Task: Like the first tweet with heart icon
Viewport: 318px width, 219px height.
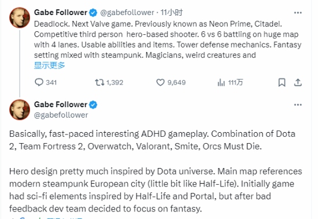Action: [160, 82]
